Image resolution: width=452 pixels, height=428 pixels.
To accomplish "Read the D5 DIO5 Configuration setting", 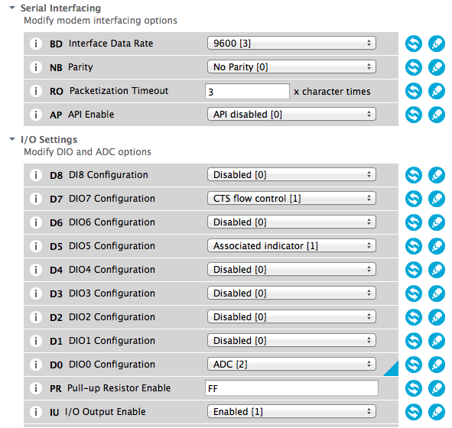I will pyautogui.click(x=414, y=246).
